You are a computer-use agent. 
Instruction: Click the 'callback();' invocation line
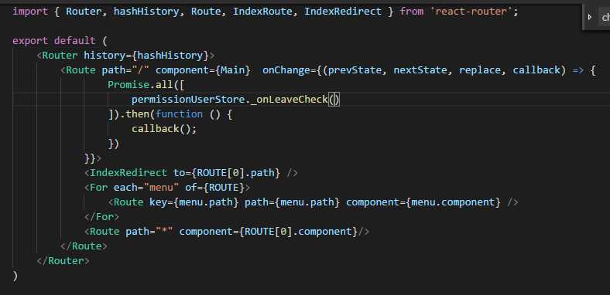(x=164, y=129)
